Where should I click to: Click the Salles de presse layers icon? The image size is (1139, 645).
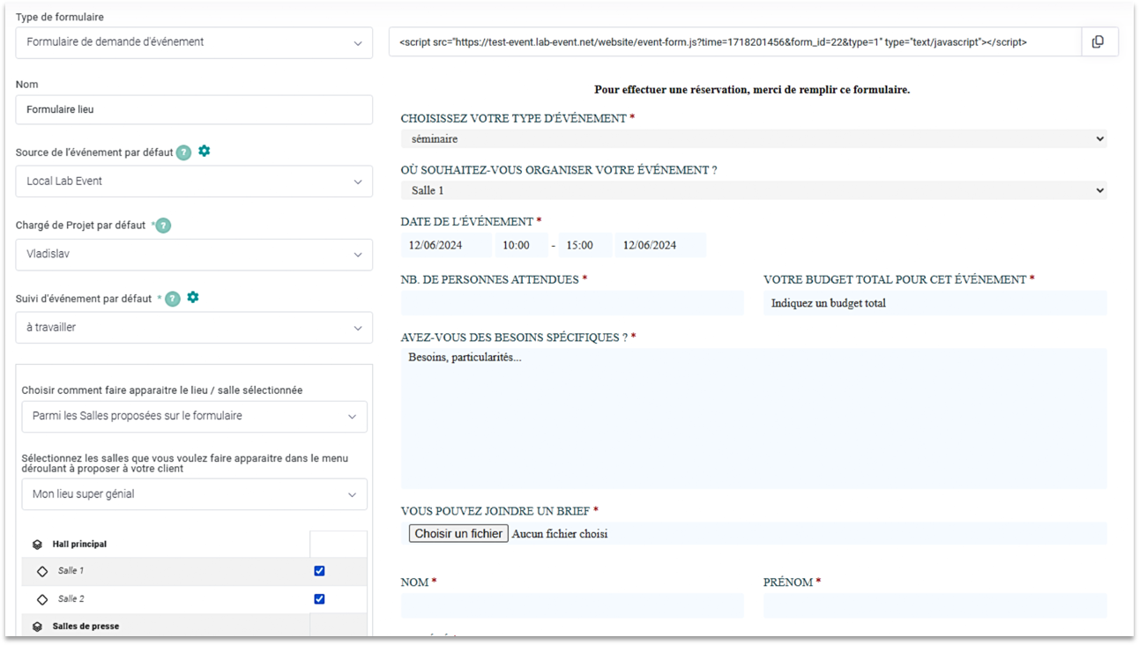point(38,626)
